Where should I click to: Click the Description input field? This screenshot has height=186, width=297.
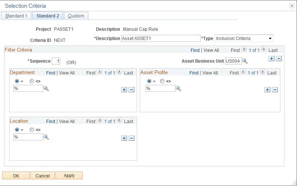click(161, 39)
